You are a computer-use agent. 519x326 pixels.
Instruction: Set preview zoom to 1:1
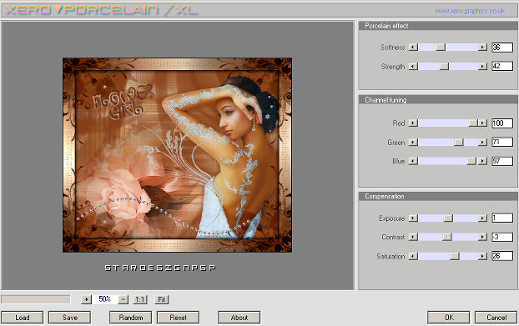[139, 299]
